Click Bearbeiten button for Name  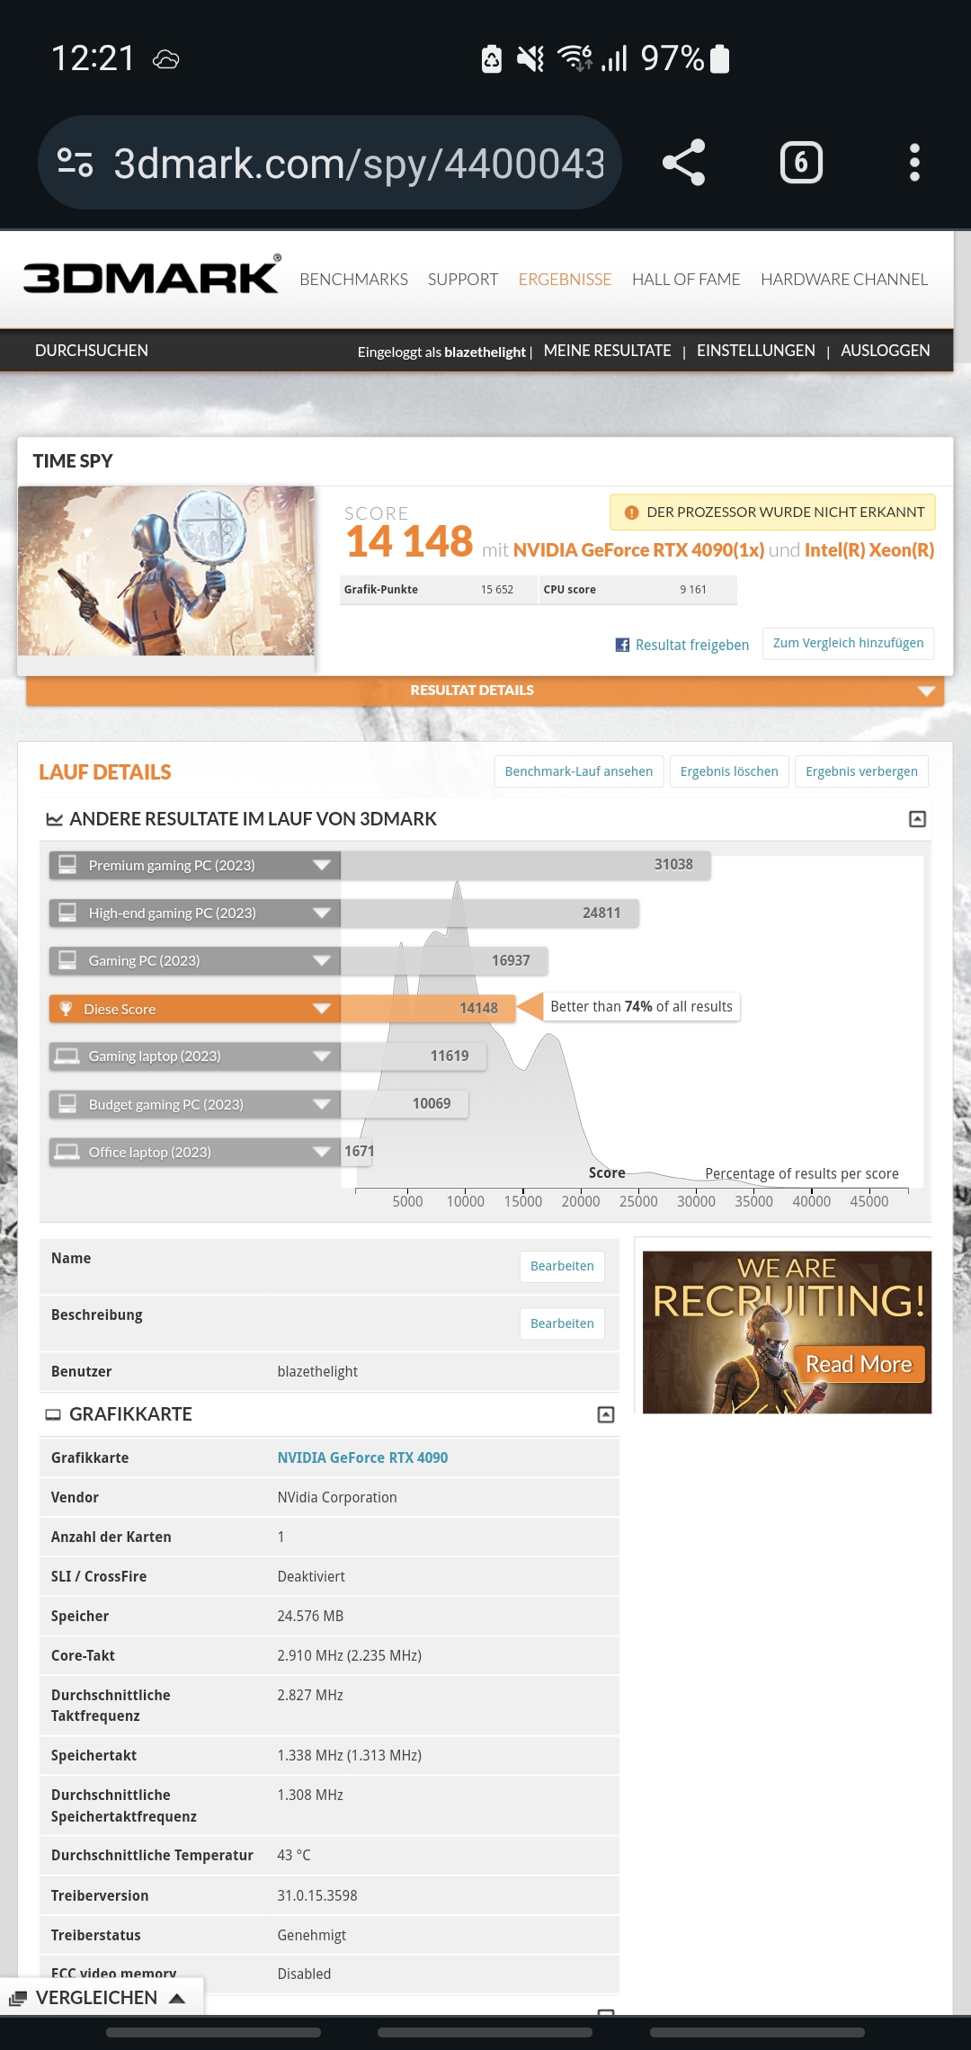click(562, 1266)
